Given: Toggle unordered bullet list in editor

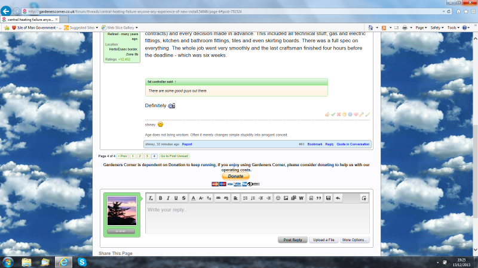Looking at the screenshot, I should pos(245,198).
